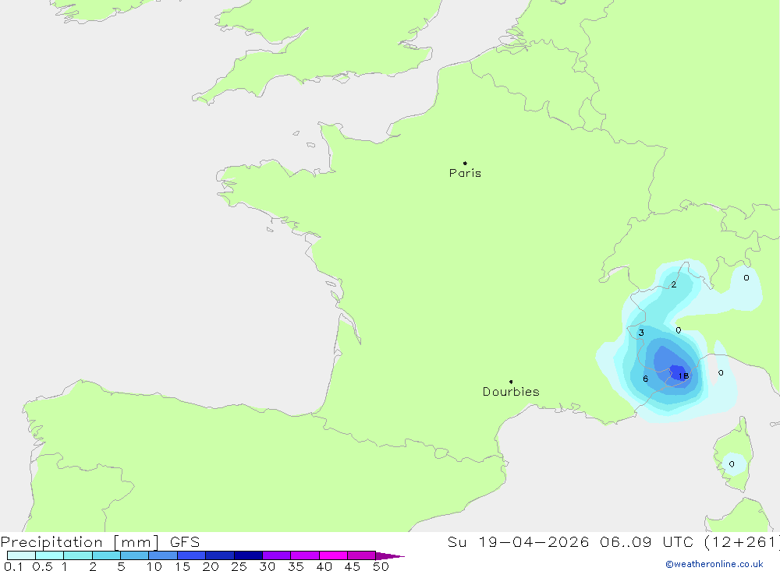Open the weatheronline.co.uk copyright link
The image size is (780, 571).
[714, 564]
